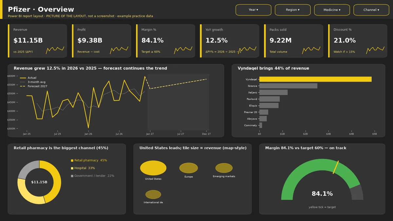The height and width of the screenshot is (221, 393).
Task: Select the 12.5% YoY growth value
Action: tap(216, 41)
